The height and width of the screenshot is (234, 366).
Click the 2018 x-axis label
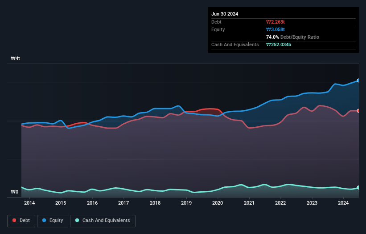click(x=155, y=203)
